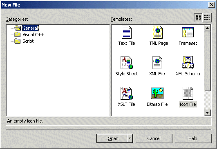
Task: Click the highlighted "Icon File" label
Action: coord(188,104)
